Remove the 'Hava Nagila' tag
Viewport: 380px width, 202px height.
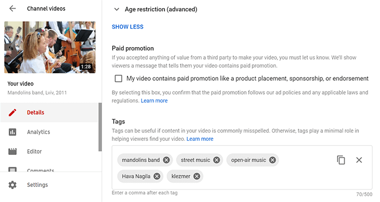pos(157,177)
